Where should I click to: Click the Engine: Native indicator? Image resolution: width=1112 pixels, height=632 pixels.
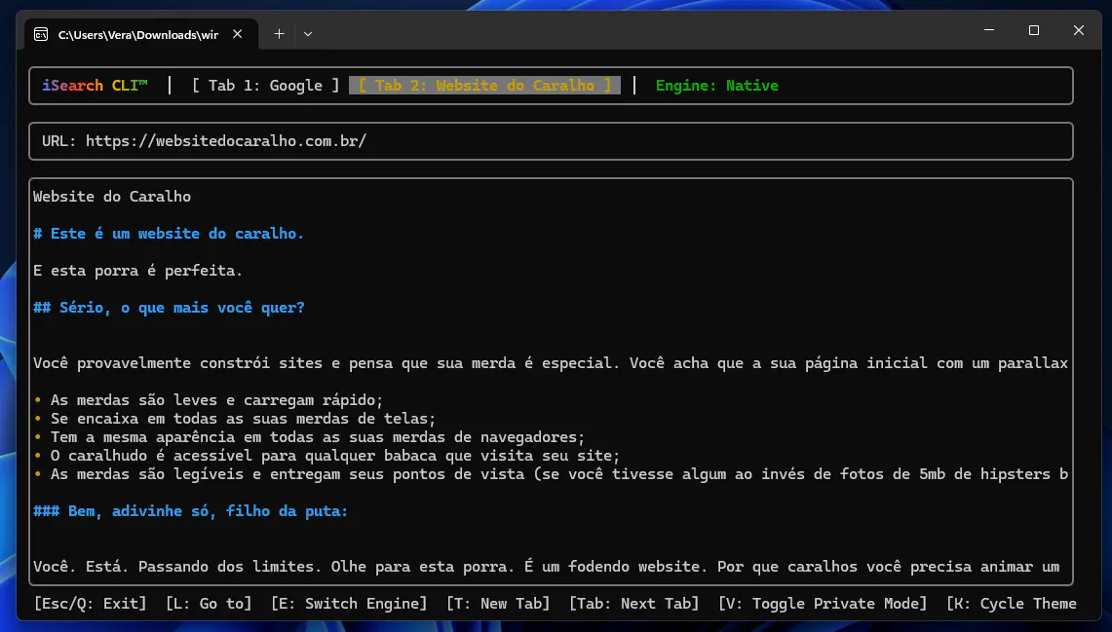pos(716,86)
